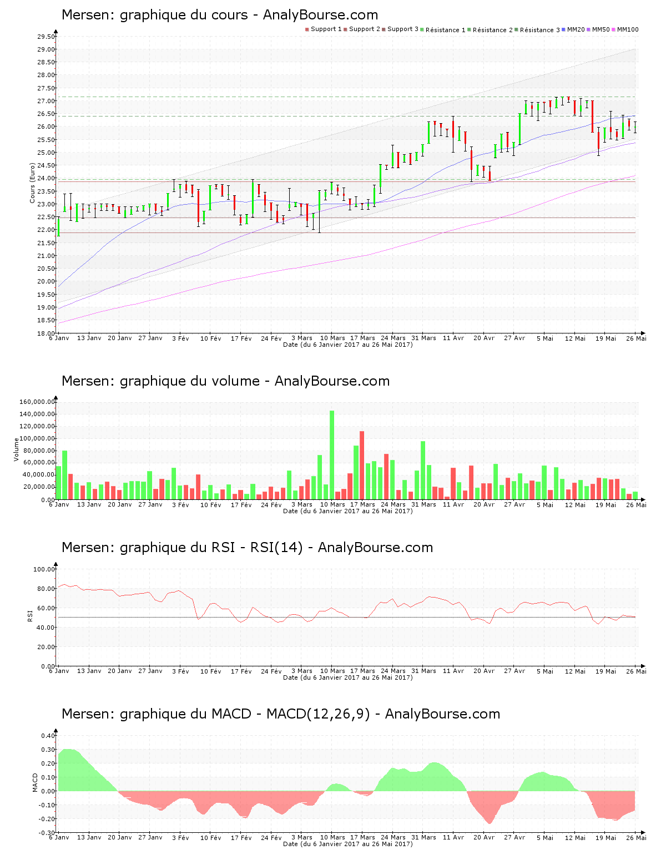Click the 18.00 value on price axis
Screen dimensions: 666x860
pyautogui.click(x=46, y=333)
